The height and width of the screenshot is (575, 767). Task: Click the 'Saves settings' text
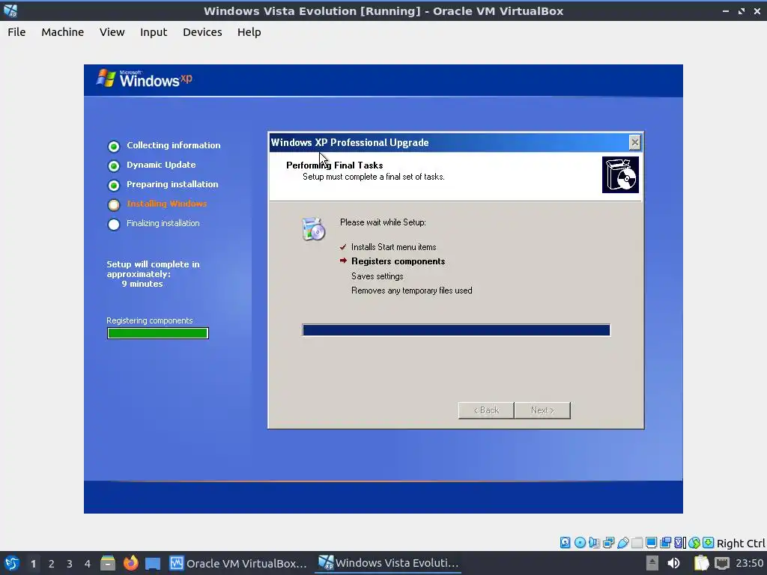point(378,276)
